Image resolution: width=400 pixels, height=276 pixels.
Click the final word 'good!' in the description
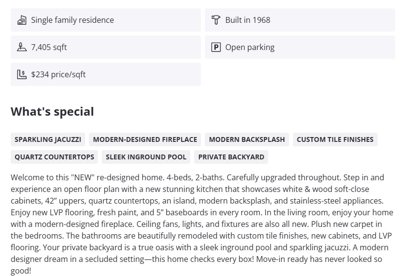21,271
